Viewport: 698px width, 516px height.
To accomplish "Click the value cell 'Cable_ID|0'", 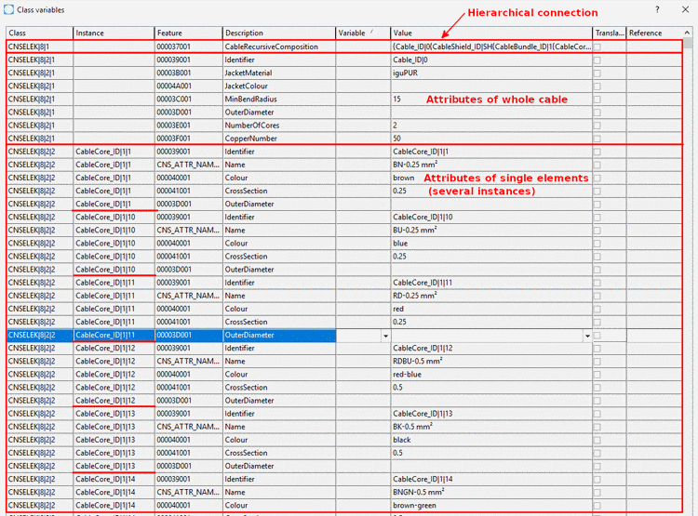I will 491,60.
